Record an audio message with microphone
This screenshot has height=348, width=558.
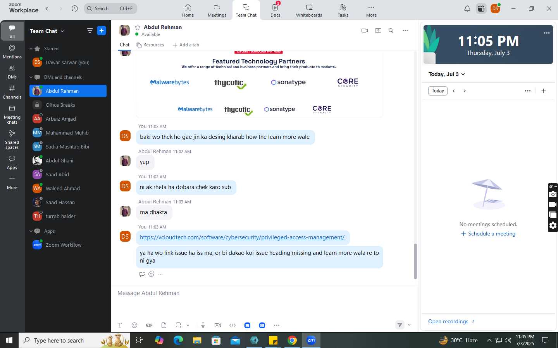coord(203,325)
